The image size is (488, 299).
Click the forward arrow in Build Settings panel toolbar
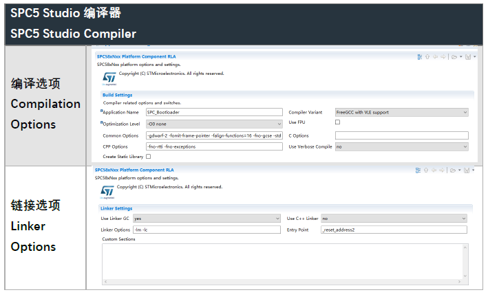[x=443, y=56]
